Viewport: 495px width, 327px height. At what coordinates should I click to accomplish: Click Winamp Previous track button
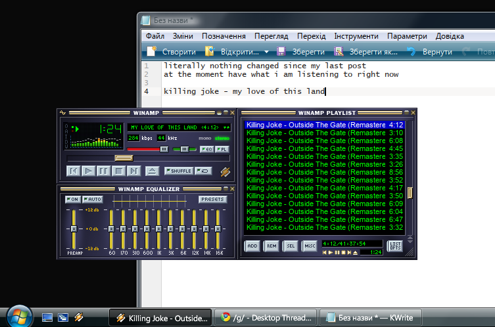(73, 171)
